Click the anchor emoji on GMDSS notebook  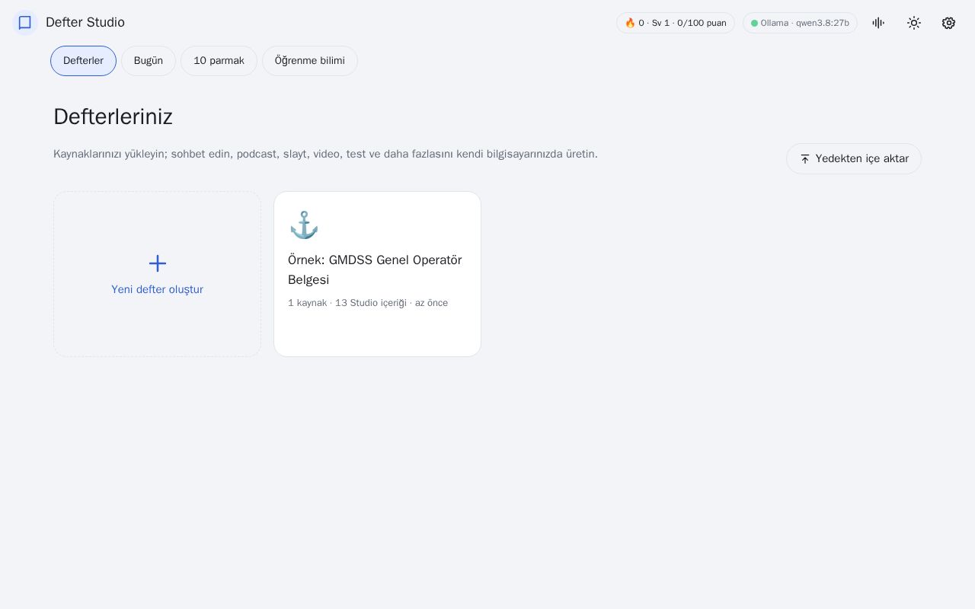click(304, 225)
